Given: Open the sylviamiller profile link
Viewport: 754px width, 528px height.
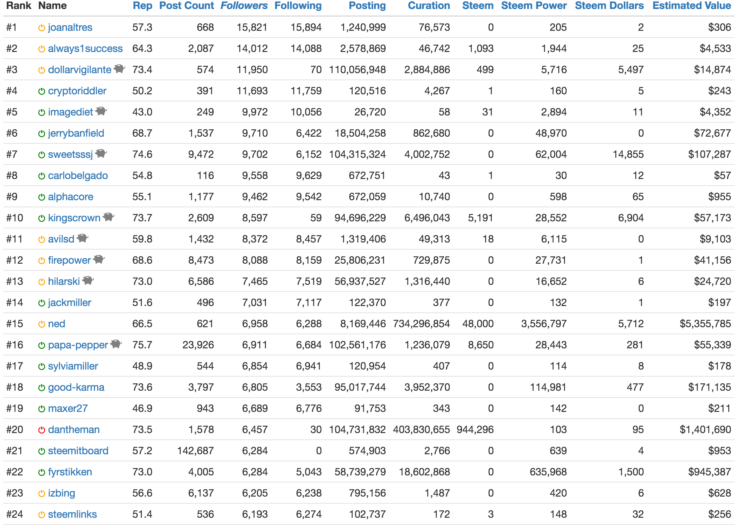Looking at the screenshot, I should point(73,366).
